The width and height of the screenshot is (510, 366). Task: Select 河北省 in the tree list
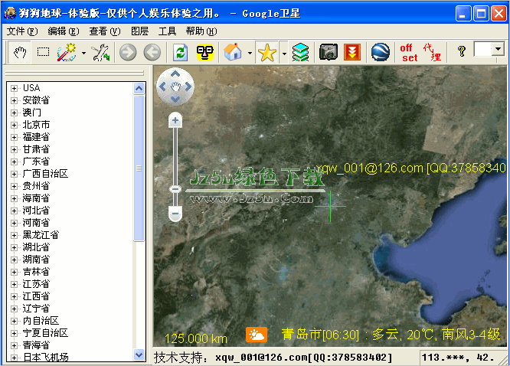pos(36,211)
